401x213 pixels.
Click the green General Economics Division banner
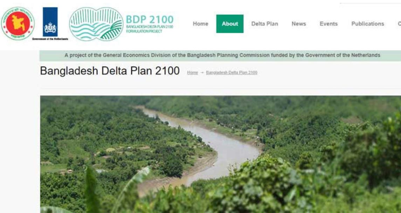[220, 55]
